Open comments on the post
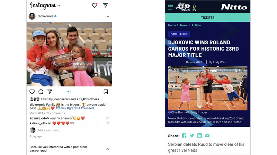The image size is (277, 155). 41,92
